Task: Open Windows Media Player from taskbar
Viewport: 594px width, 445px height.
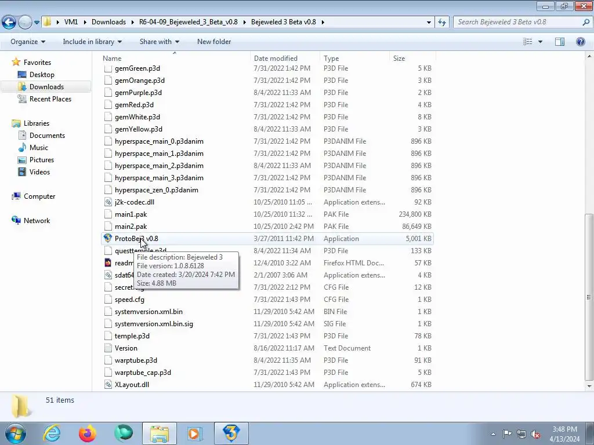Action: click(195, 433)
